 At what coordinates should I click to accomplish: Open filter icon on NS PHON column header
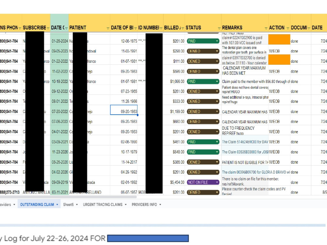coord(20,28)
